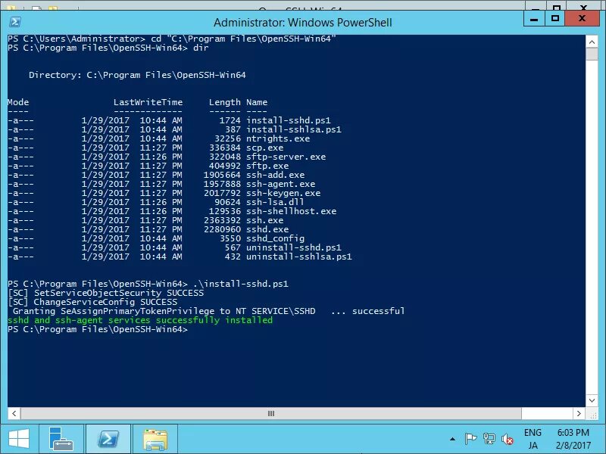Image resolution: width=606 pixels, height=454 pixels.
Task: Click the sftp-server.exe file name
Action: point(286,157)
